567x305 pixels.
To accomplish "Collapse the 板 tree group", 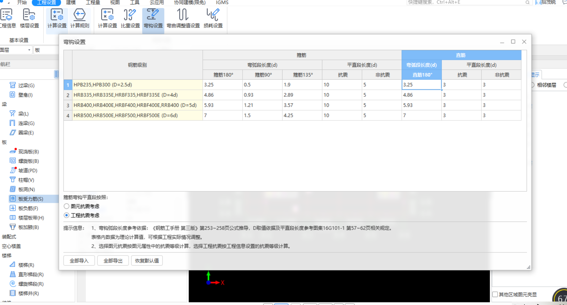I will [x=4, y=142].
